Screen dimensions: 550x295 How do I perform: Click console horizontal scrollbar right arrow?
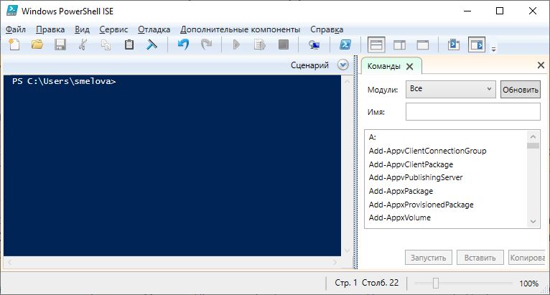pyautogui.click(x=335, y=262)
